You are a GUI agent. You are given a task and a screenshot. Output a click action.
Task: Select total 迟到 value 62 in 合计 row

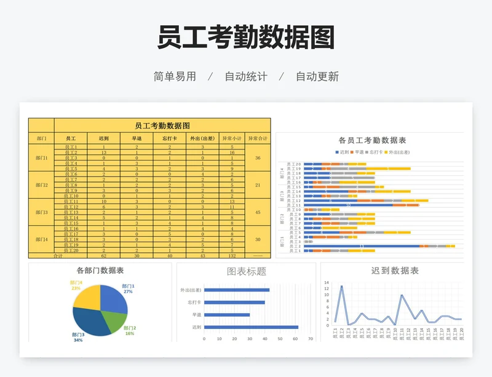coord(103,256)
